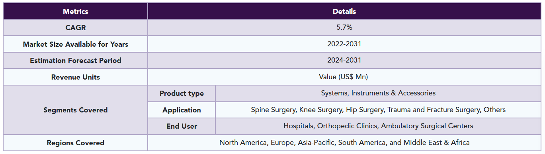This screenshot has height=154, width=545.
Task: Select the Revenue Units label
Action: [76, 77]
